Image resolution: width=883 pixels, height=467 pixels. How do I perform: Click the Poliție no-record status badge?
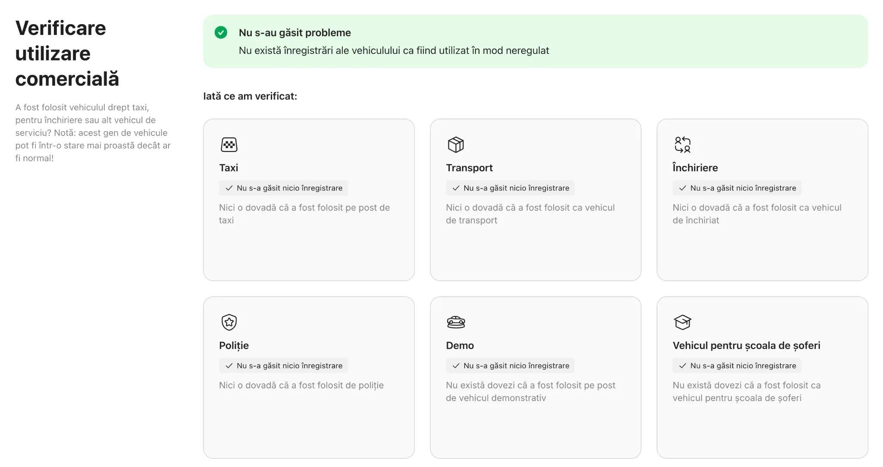283,366
